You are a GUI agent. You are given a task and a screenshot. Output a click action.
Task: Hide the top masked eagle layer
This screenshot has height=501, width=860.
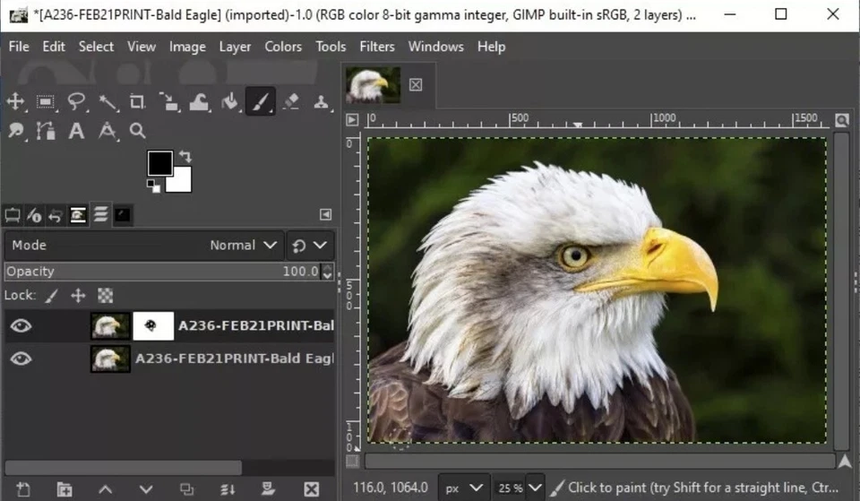point(21,325)
